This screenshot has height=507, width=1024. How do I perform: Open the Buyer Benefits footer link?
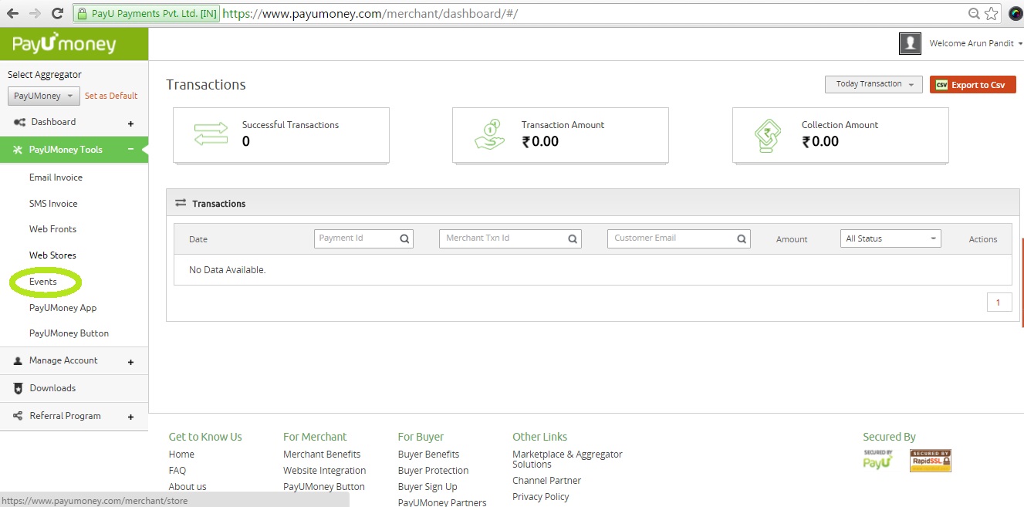point(428,455)
